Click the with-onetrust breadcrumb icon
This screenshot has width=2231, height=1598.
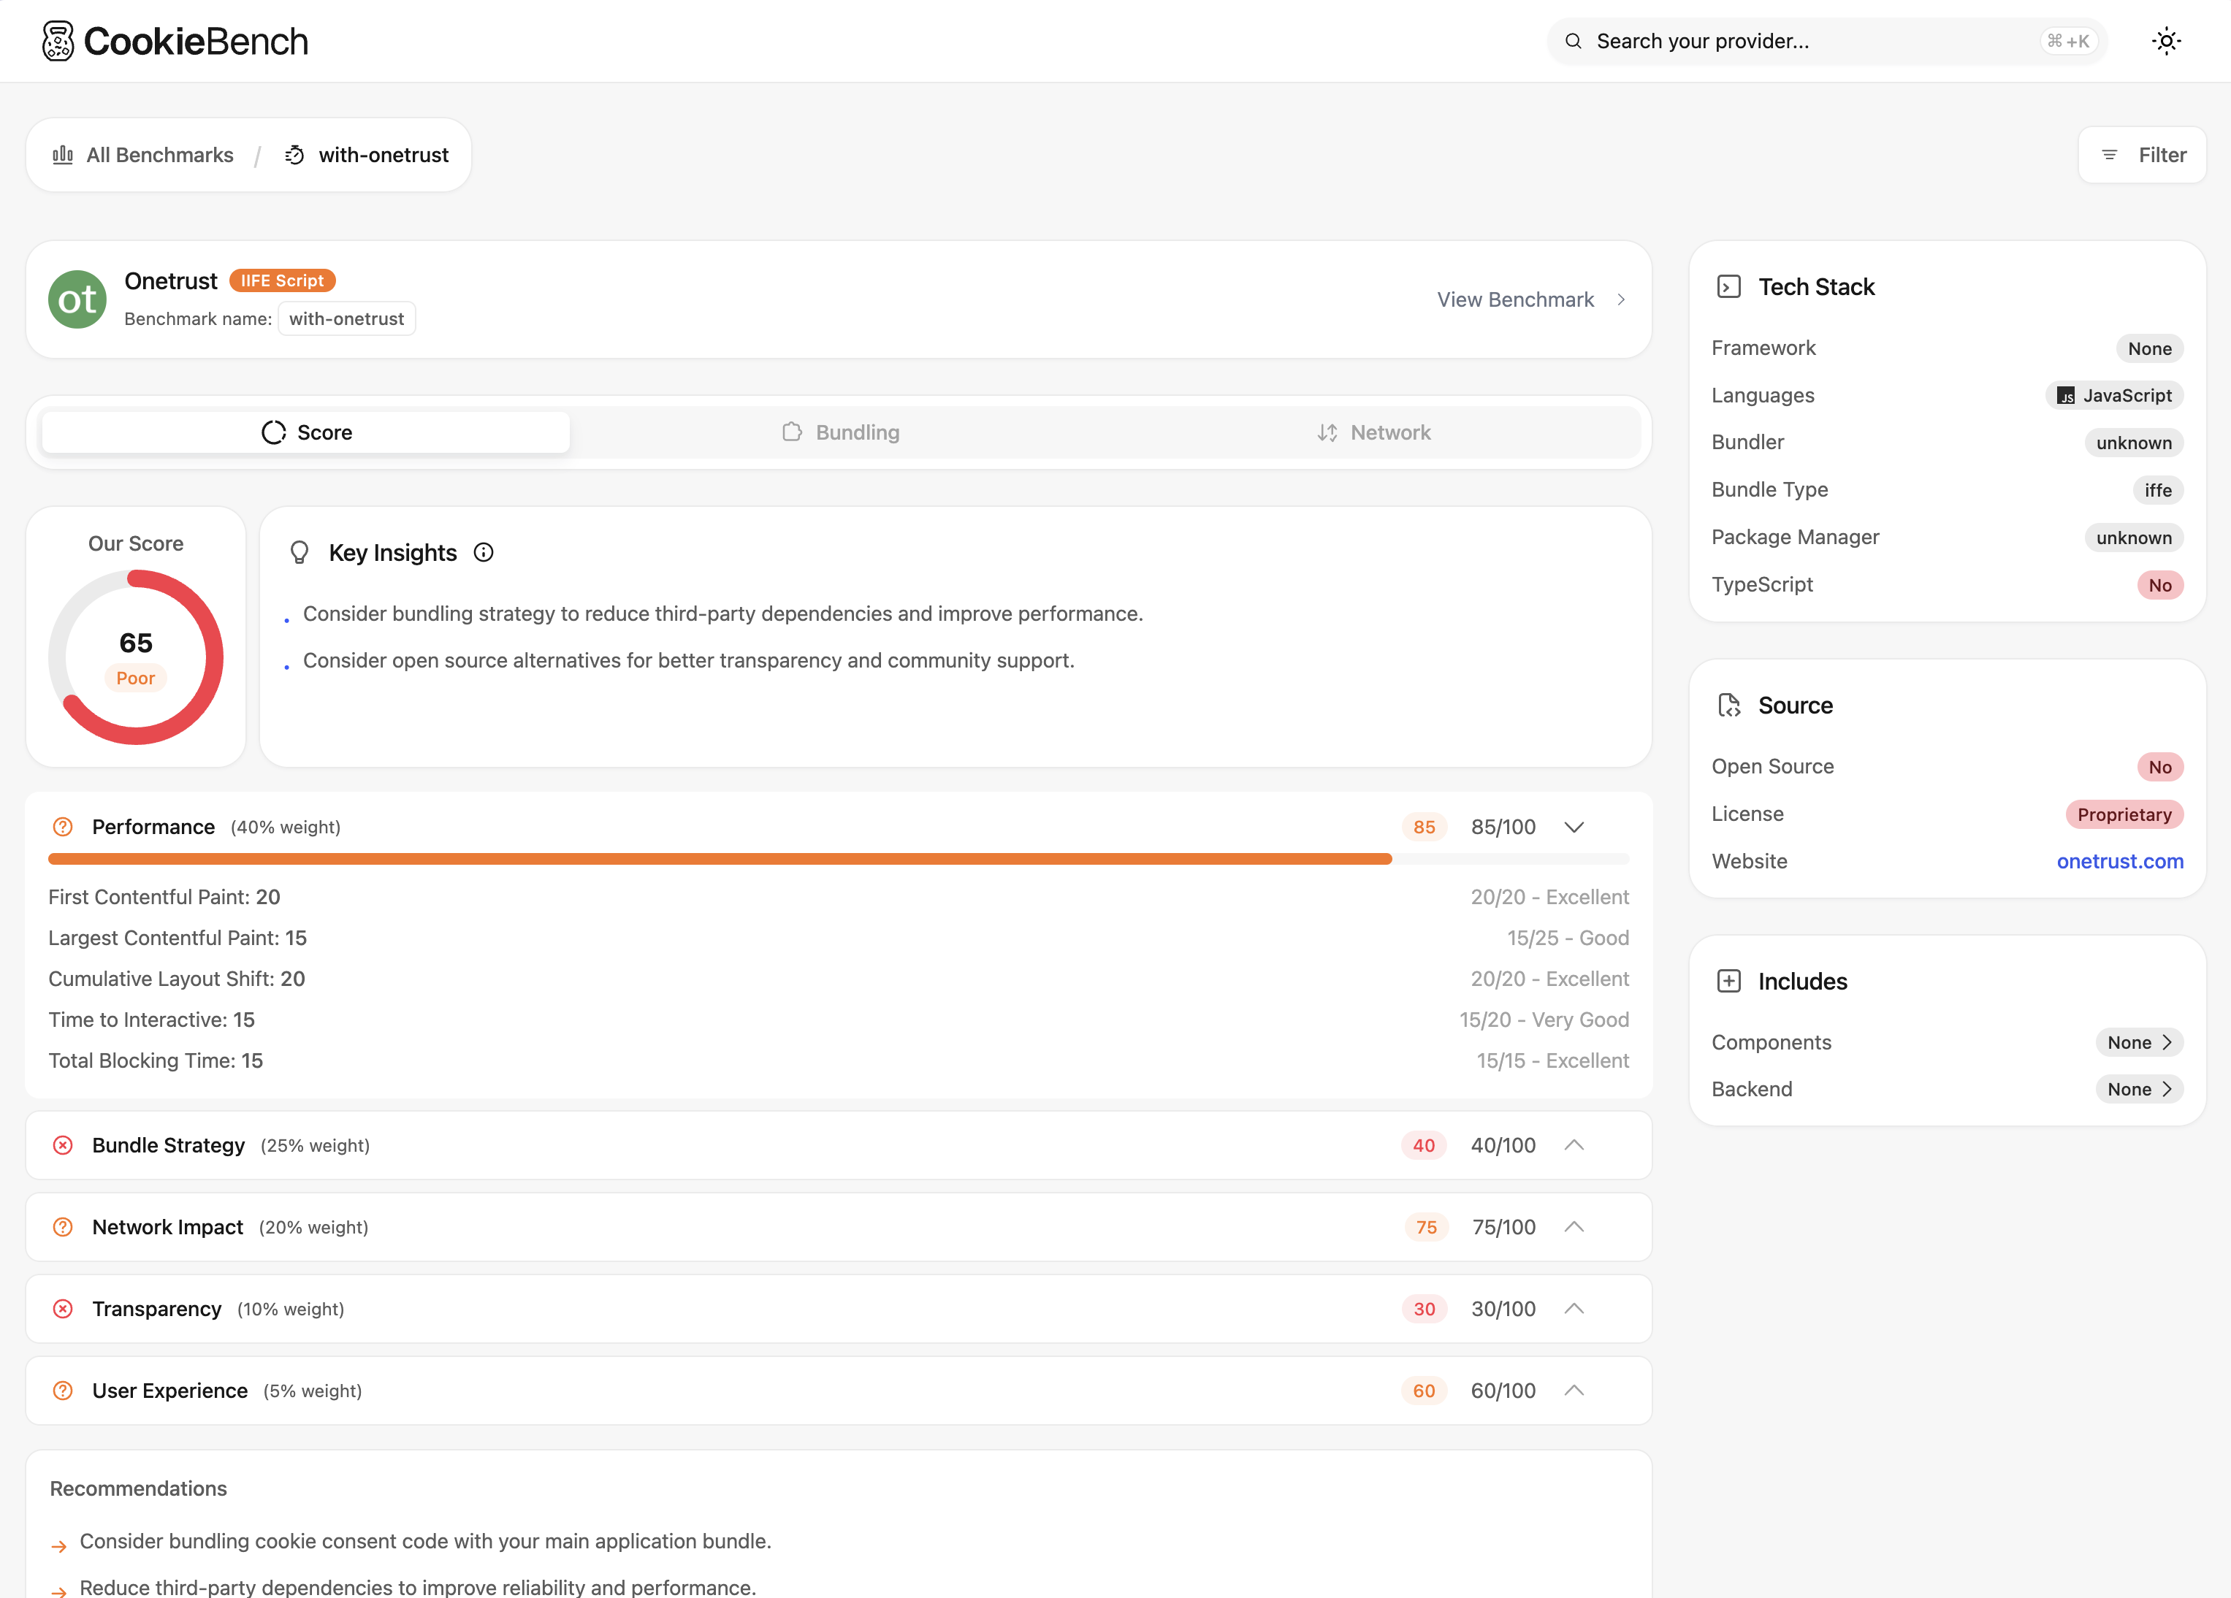click(294, 154)
